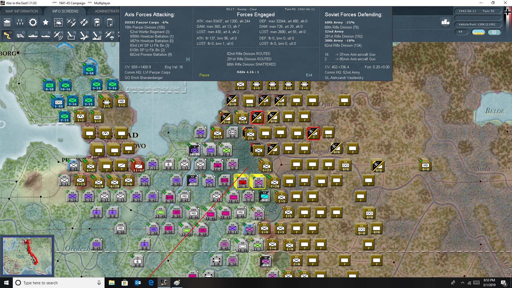Click the clear weather indicator
The width and height of the screenshot is (512, 288).
pyautogui.click(x=478, y=32)
